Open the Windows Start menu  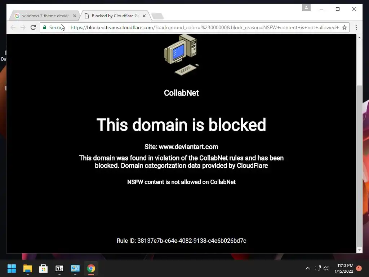click(x=12, y=268)
